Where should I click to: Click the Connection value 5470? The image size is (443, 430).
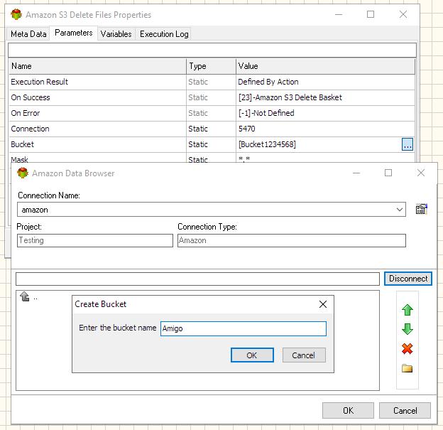click(246, 129)
